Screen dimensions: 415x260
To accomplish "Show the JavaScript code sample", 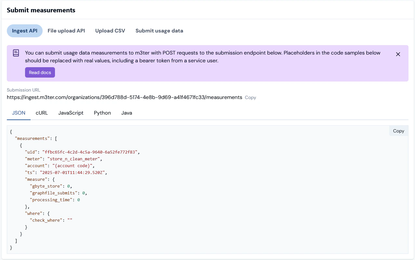I will tap(71, 113).
